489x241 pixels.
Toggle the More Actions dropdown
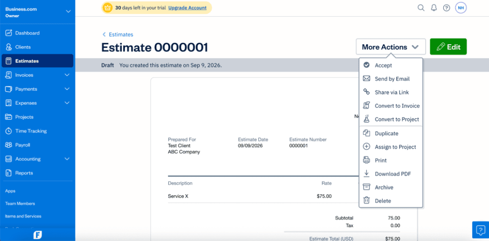pyautogui.click(x=391, y=47)
